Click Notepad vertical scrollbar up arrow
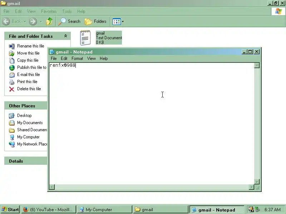This screenshot has width=286, height=214. point(257,65)
